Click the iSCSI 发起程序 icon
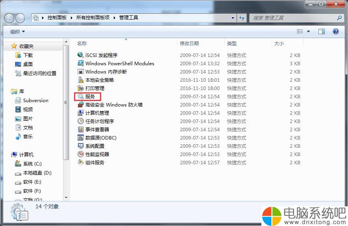This screenshot has height=226, width=348. 80,55
